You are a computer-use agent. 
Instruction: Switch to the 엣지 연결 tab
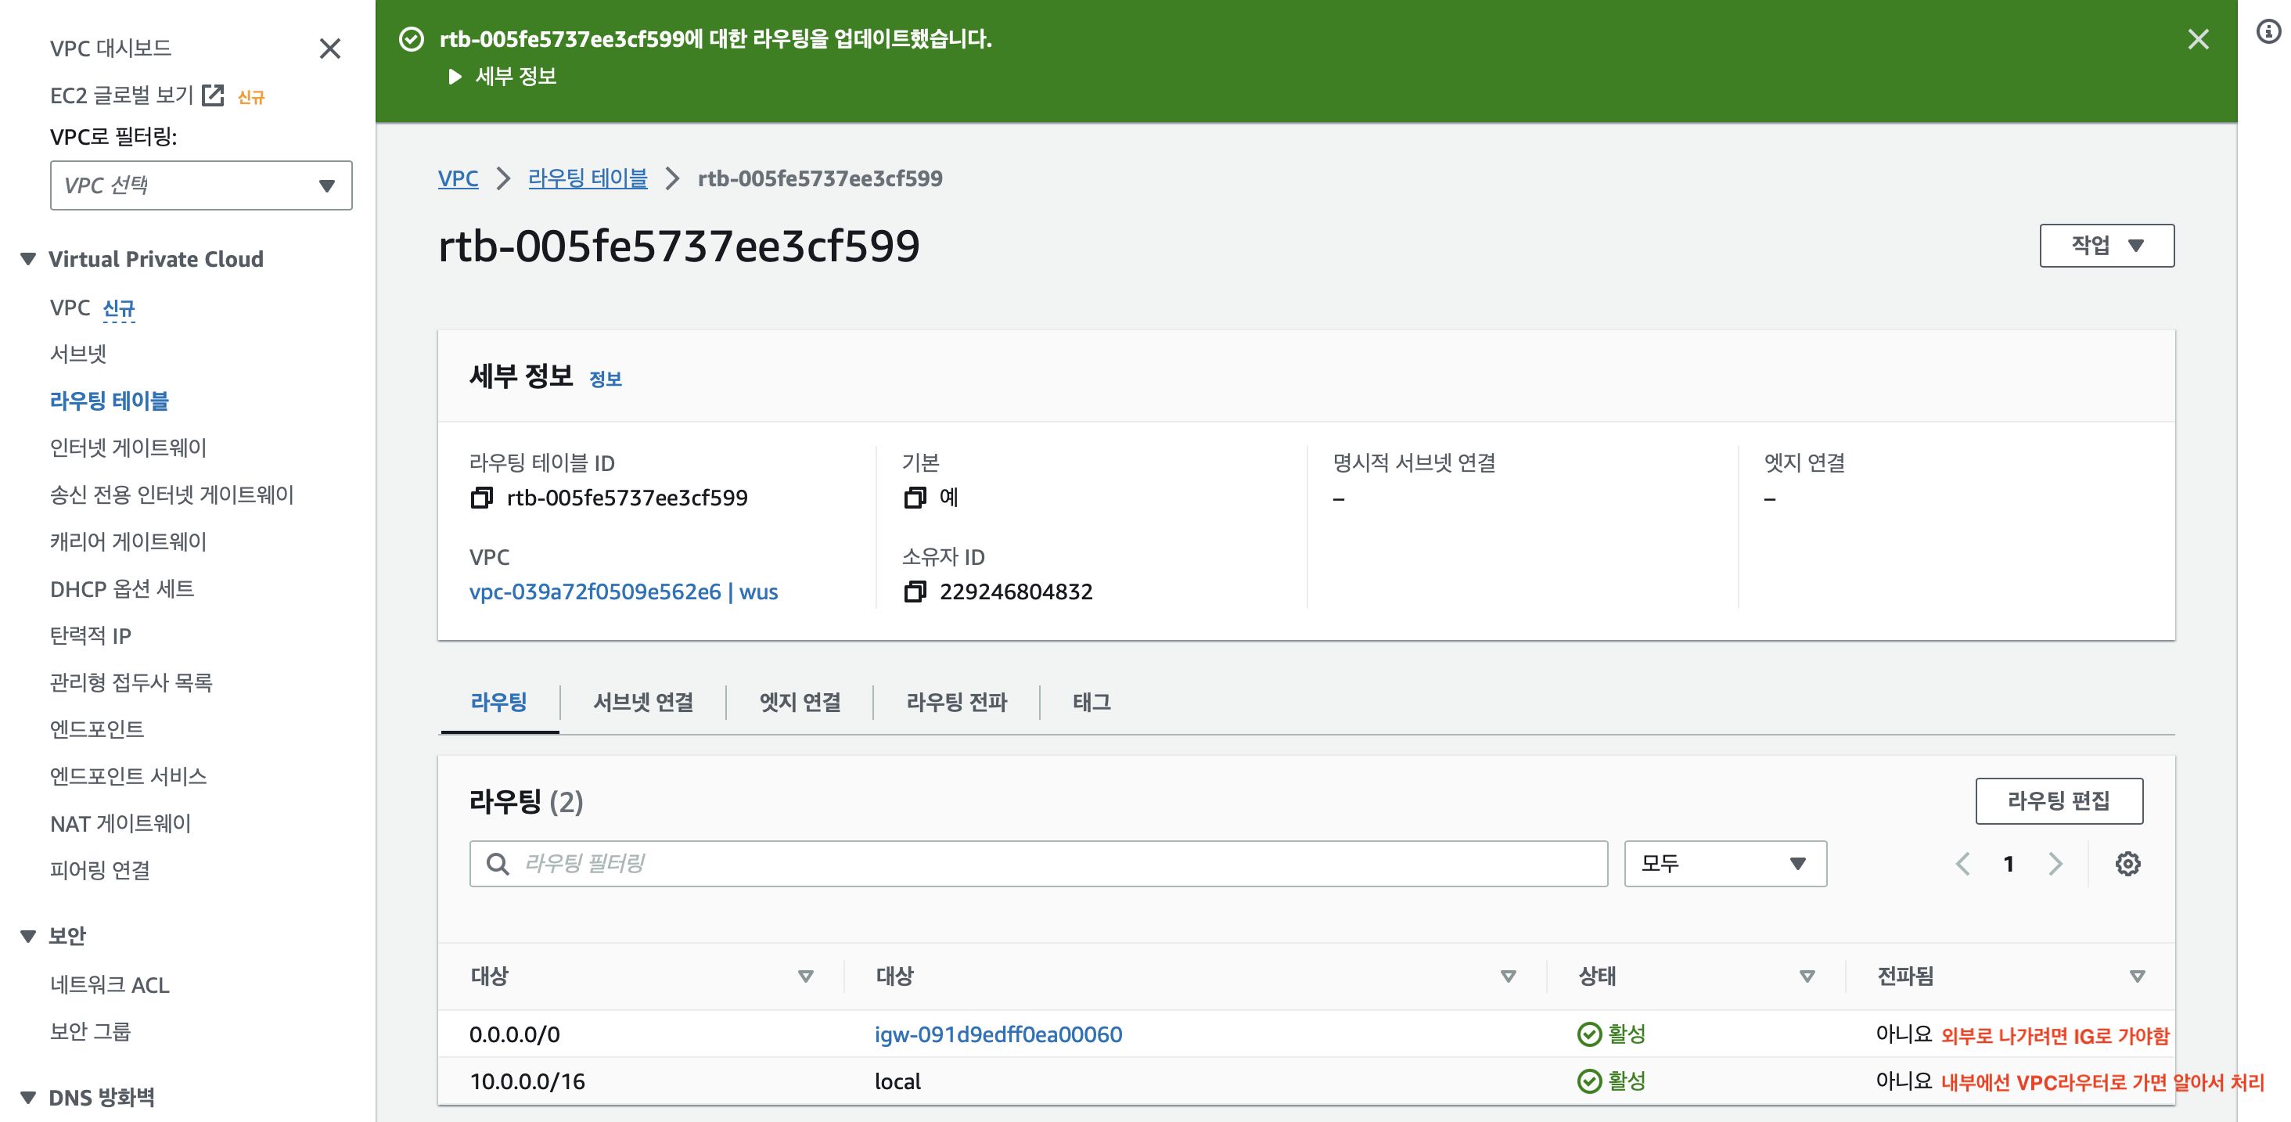pyautogui.click(x=800, y=702)
